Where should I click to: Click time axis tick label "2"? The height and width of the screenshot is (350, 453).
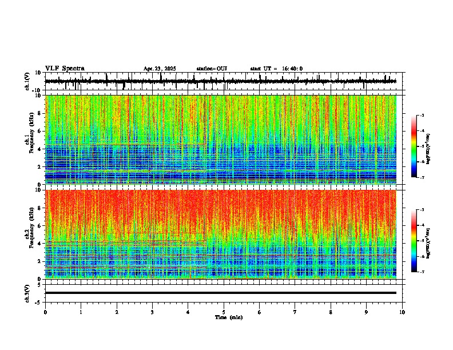click(117, 312)
